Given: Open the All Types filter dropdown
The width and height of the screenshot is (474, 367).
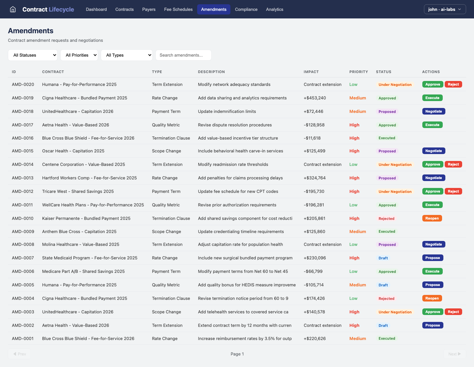Looking at the screenshot, I should pos(127,55).
